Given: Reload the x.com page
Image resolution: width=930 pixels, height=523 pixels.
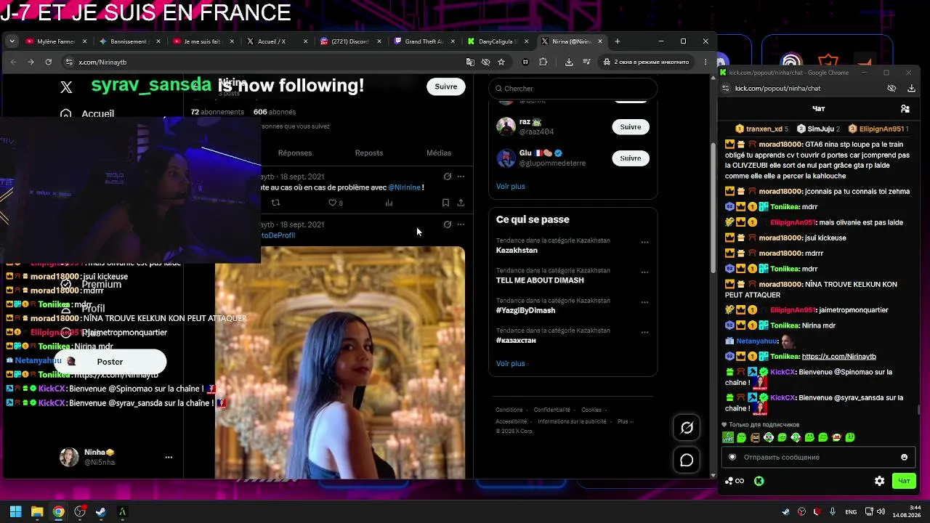Looking at the screenshot, I should click(49, 62).
